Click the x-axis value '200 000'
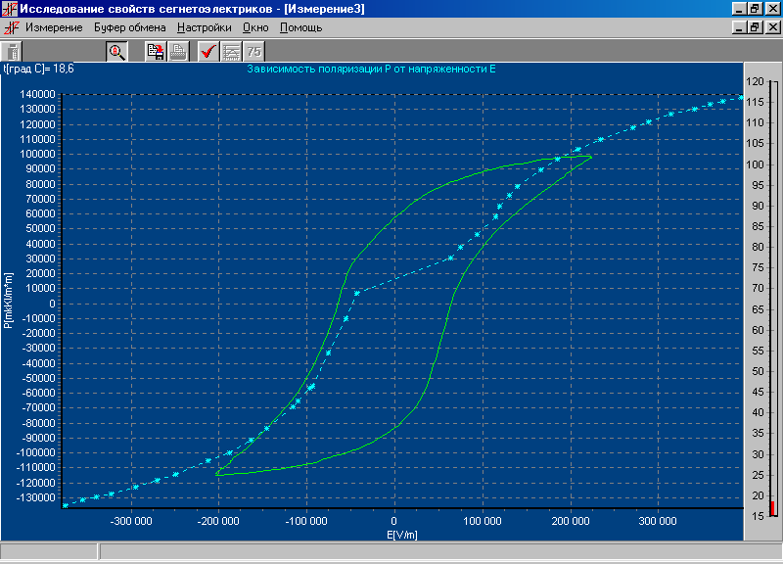 (x=571, y=521)
